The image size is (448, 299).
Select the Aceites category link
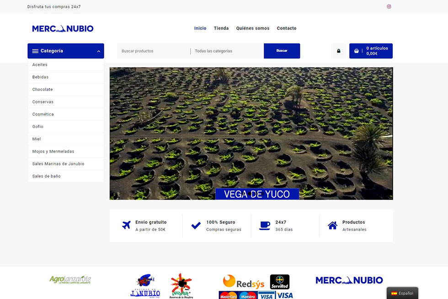tap(40, 65)
